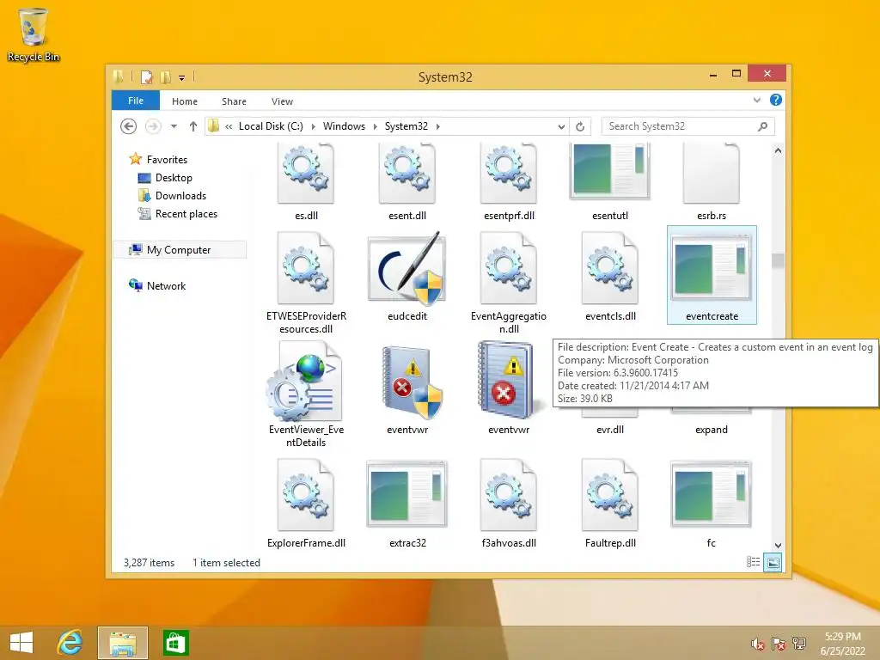
Task: Select the eudcedit application icon
Action: tap(406, 268)
